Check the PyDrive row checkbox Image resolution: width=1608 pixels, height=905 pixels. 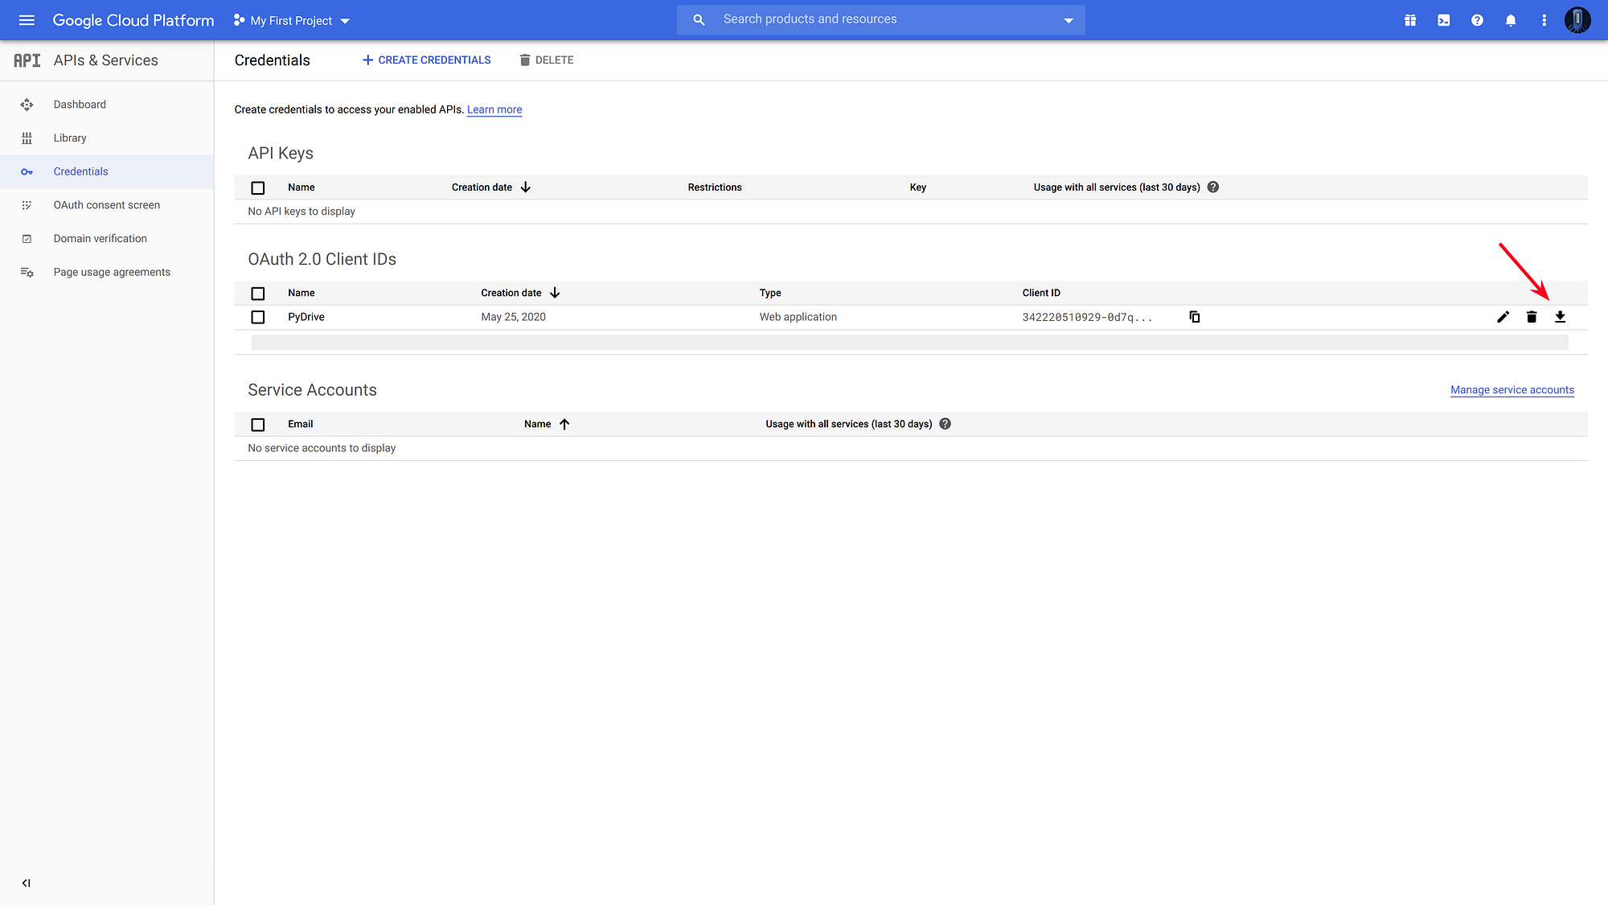click(x=258, y=317)
